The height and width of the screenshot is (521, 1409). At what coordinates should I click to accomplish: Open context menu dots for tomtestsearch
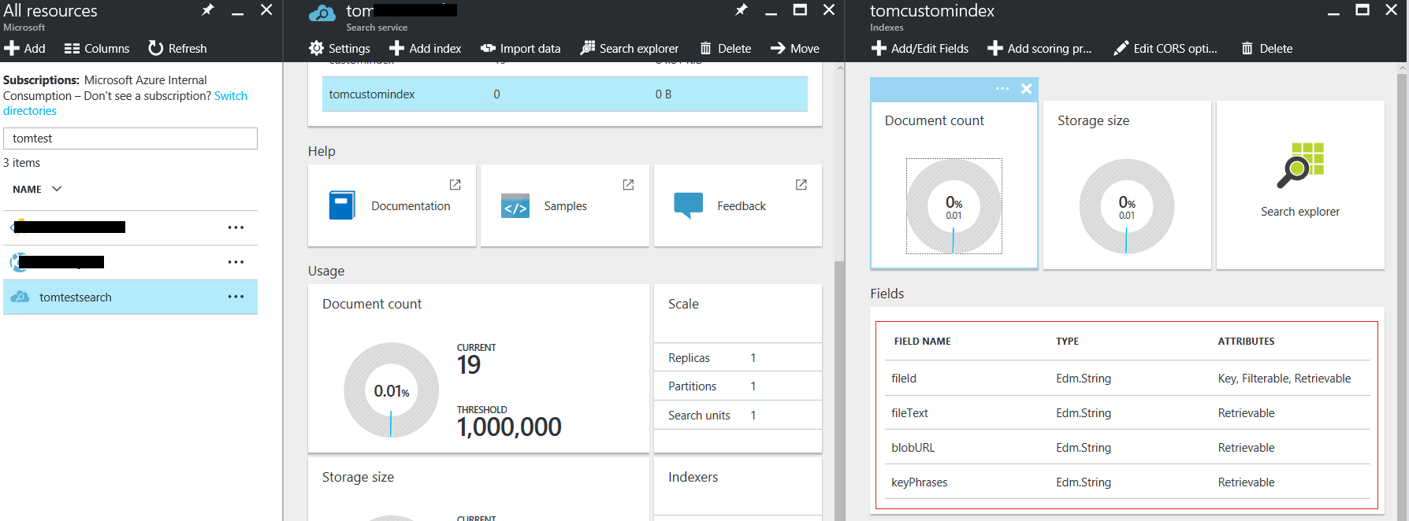(236, 297)
